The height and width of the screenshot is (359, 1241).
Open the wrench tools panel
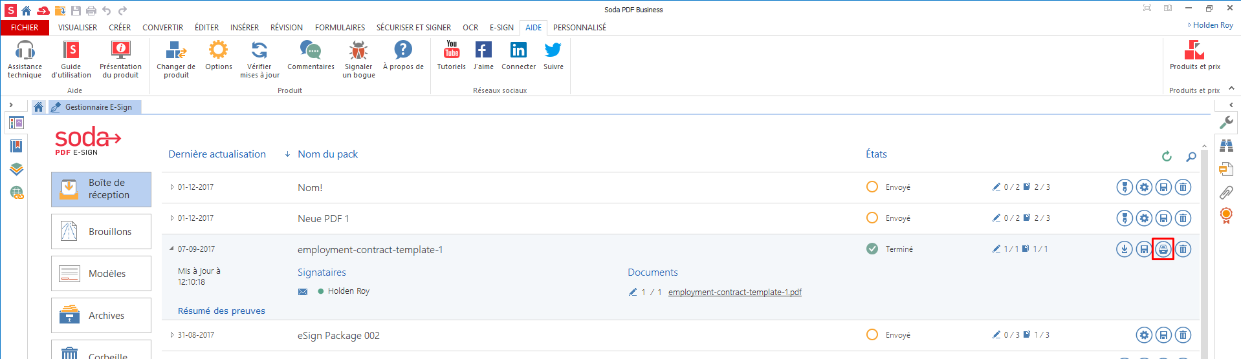pos(1226,122)
